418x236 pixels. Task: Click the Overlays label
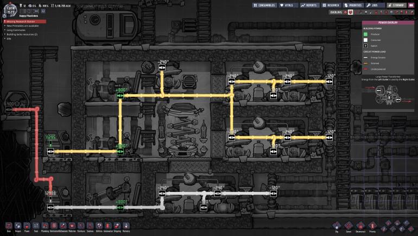(335, 13)
